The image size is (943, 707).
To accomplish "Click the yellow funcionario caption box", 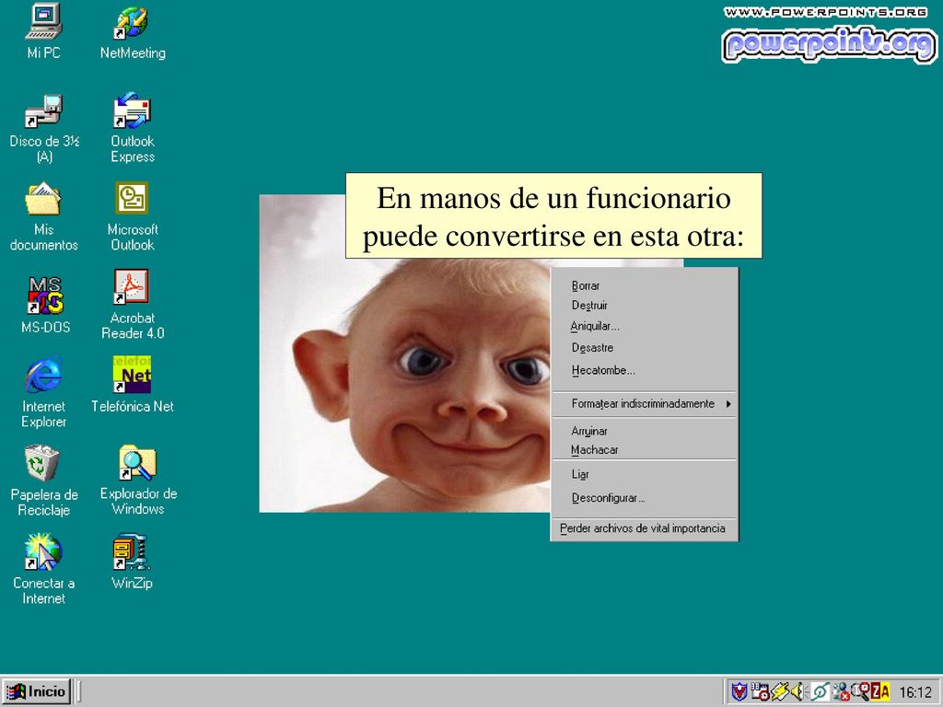I will 553,215.
